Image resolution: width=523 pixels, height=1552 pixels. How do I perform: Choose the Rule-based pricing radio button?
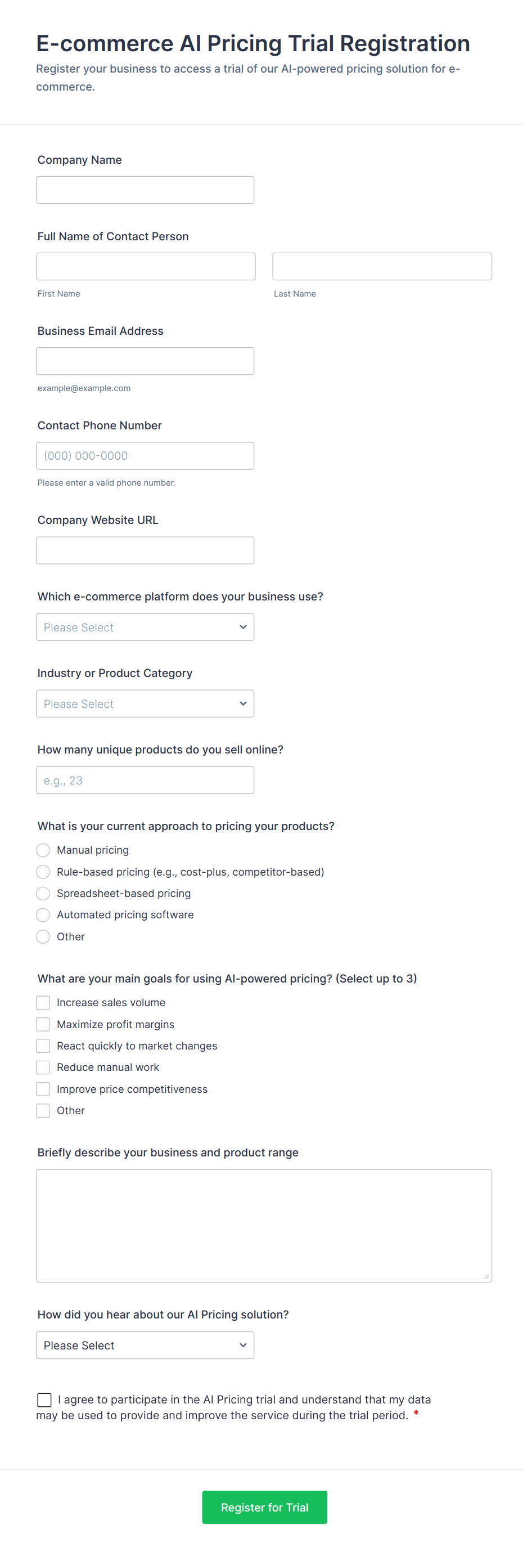pos(43,872)
